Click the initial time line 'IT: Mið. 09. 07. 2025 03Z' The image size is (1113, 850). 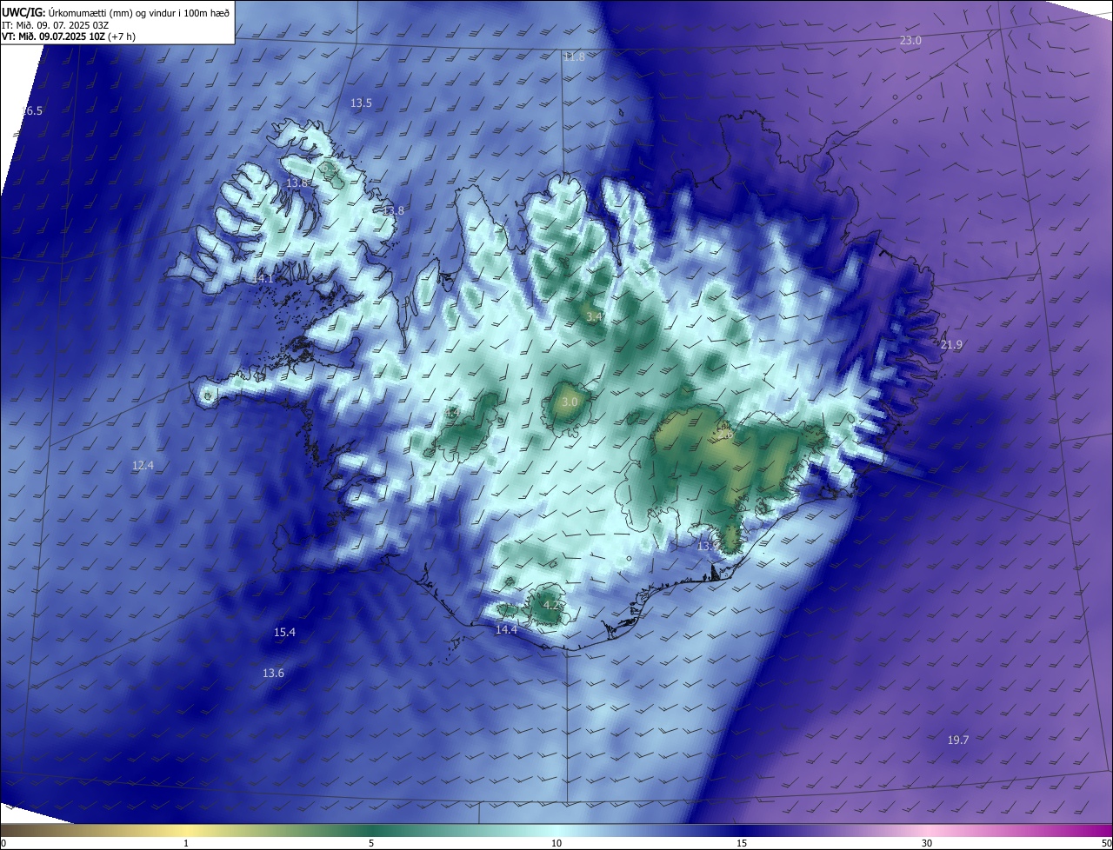[55, 25]
